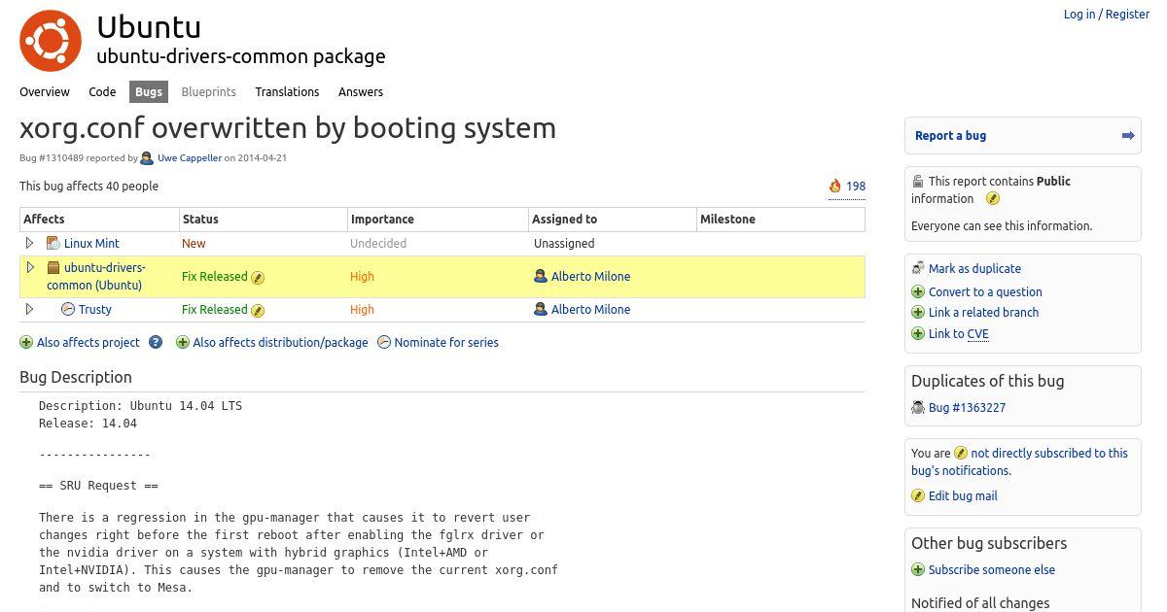This screenshot has width=1167, height=612.
Task: Click pencil icon before not directly subscribed
Action: 961,453
